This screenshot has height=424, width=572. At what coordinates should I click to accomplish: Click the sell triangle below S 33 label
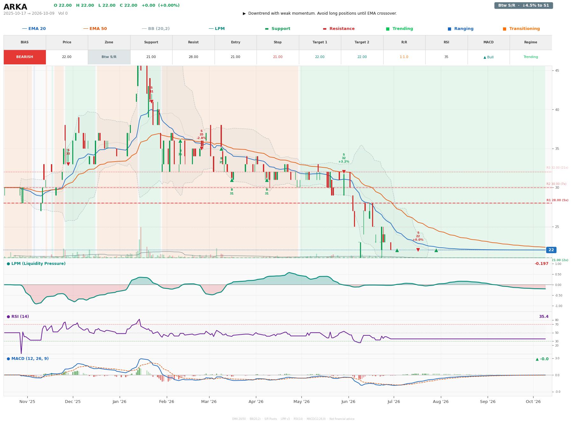[68, 164]
